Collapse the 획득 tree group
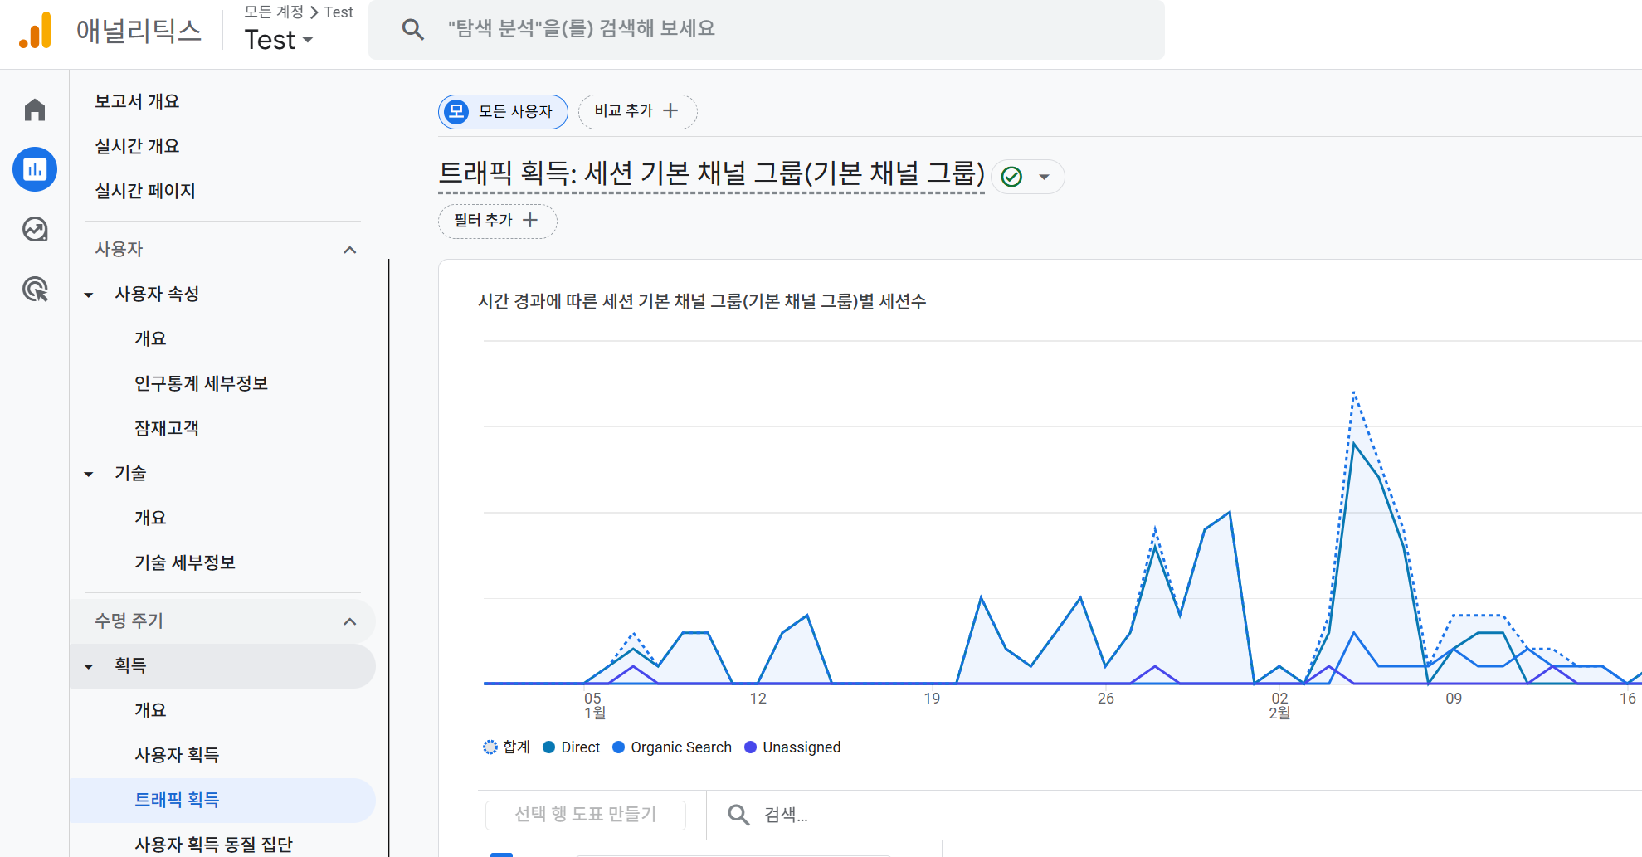The width and height of the screenshot is (1642, 857). tap(89, 666)
